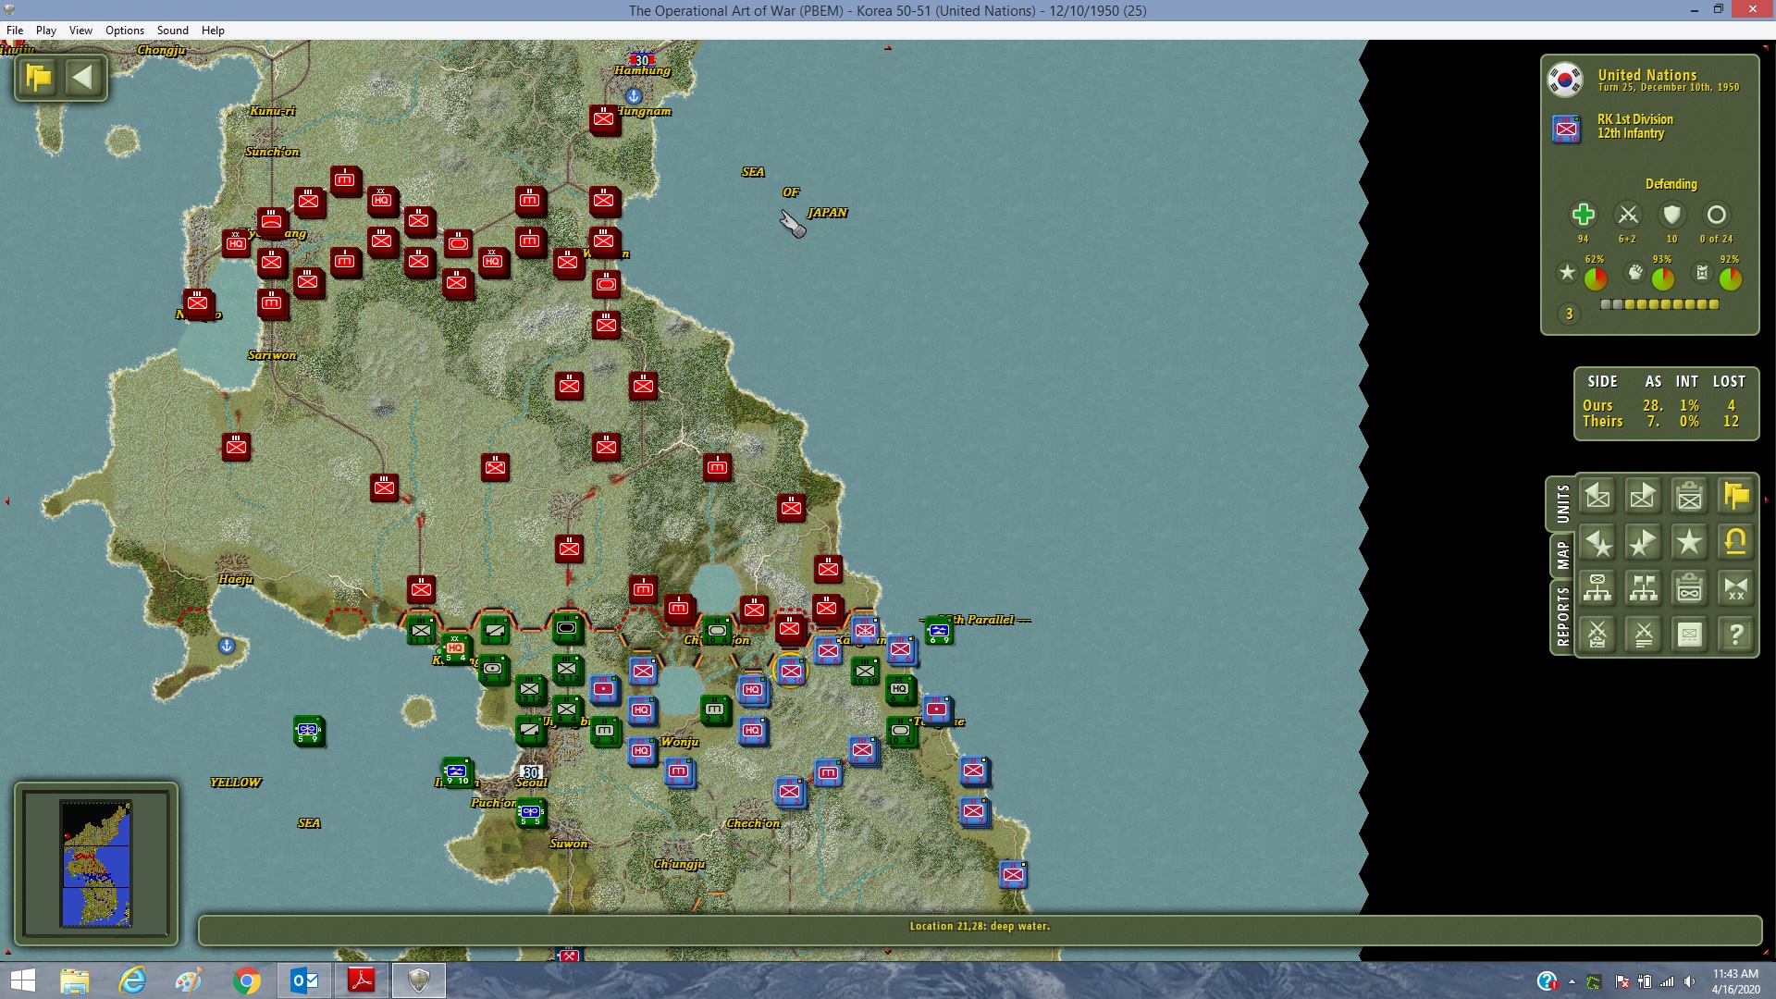The height and width of the screenshot is (999, 1776).
Task: Switch to the MAP tab
Action: tap(1562, 555)
